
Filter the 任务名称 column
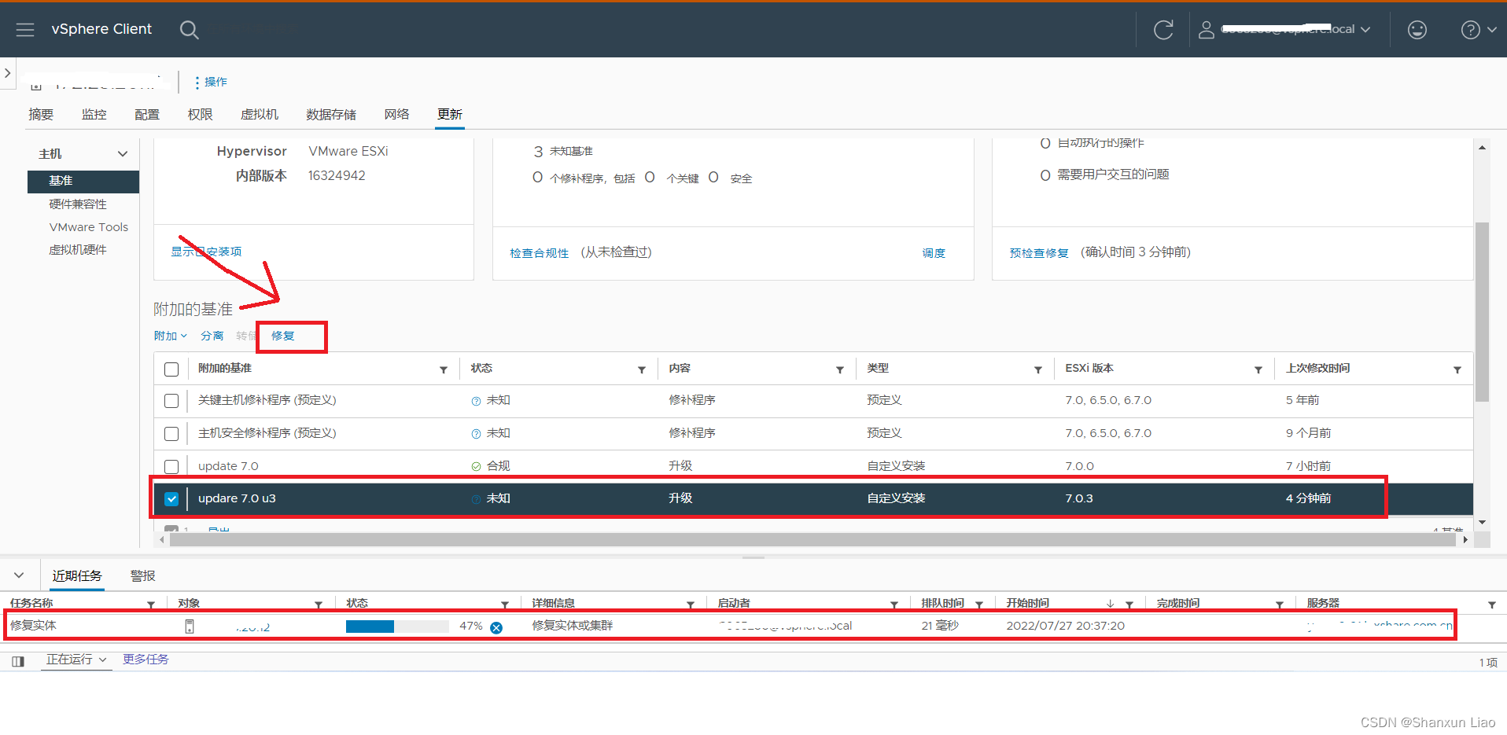point(151,605)
